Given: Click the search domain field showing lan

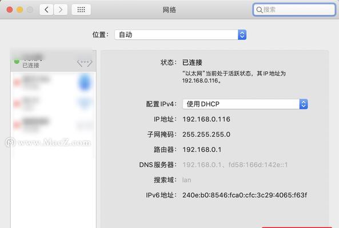Looking at the screenshot, I should pos(186,180).
